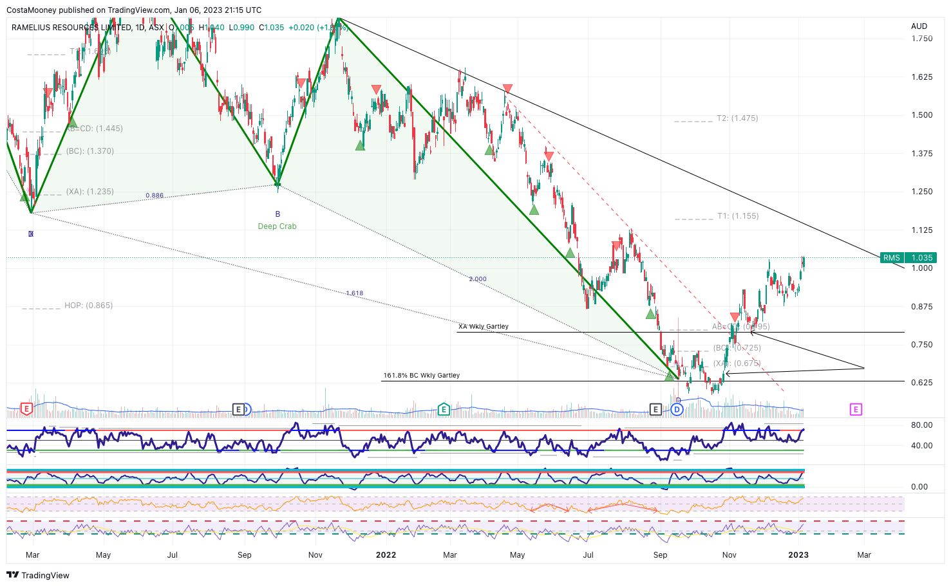The image size is (951, 586).
Task: Click the blue dividend D marker near September 2022
Action: click(x=677, y=409)
